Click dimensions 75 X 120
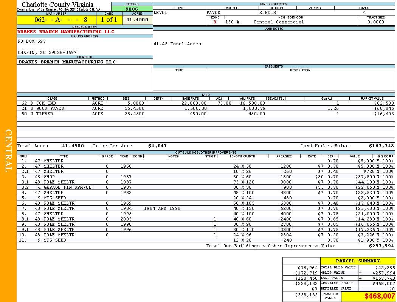Viewport: 397px width, 302px height. (x=244, y=182)
